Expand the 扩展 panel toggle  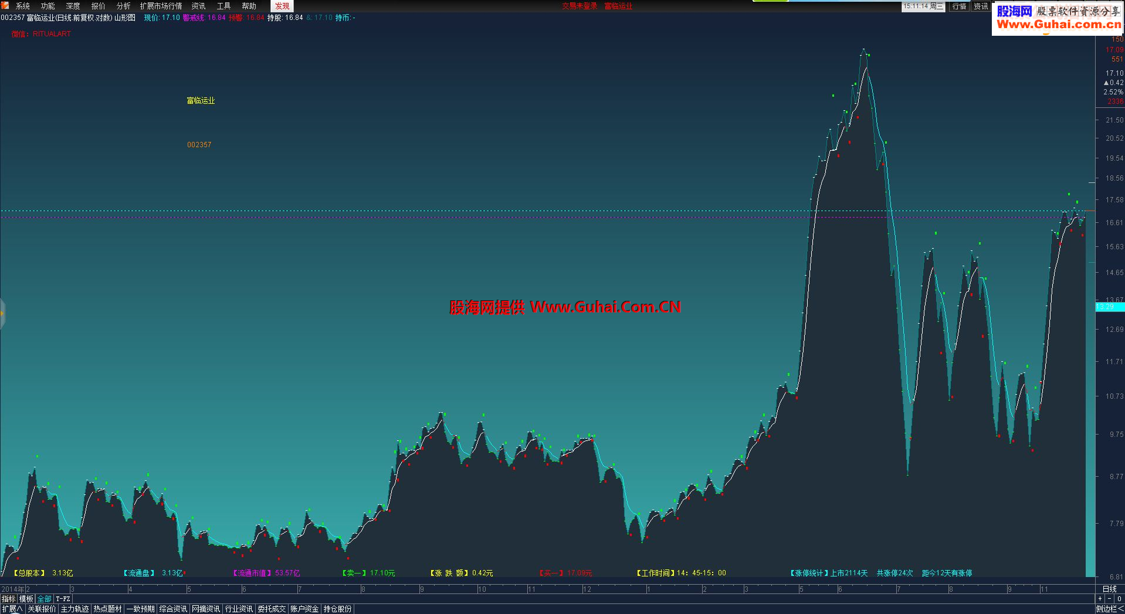point(12,609)
